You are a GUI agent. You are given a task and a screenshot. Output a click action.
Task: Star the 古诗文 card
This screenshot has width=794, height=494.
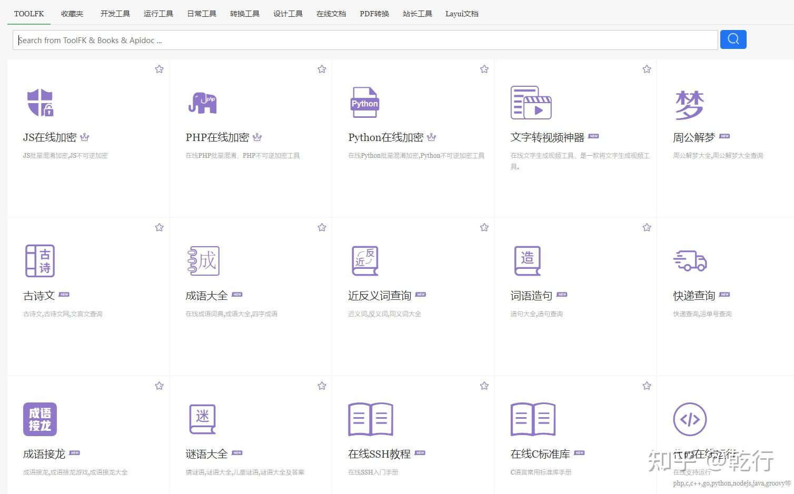(160, 227)
